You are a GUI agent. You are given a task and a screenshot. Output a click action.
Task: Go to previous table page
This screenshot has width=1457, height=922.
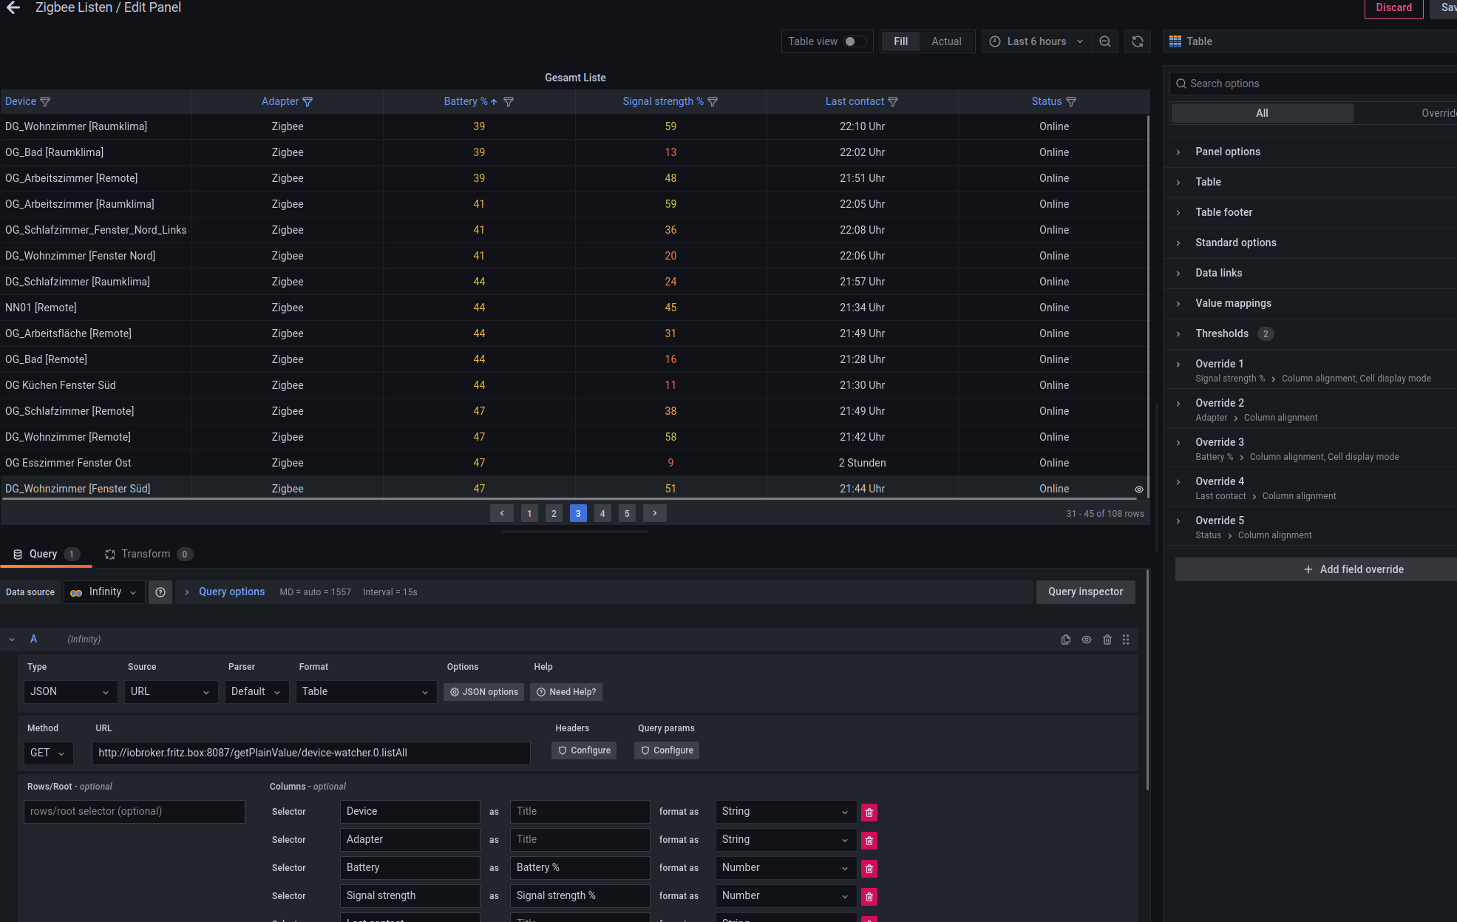pyautogui.click(x=502, y=513)
